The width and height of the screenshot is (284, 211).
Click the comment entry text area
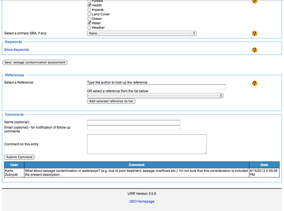pos(147,144)
